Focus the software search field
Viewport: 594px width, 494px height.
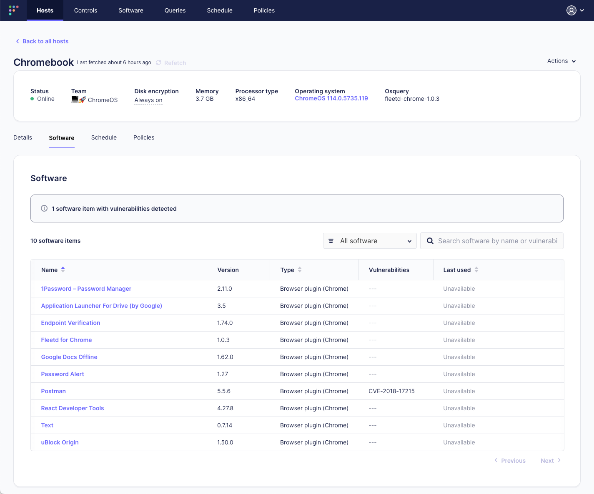[x=492, y=241]
